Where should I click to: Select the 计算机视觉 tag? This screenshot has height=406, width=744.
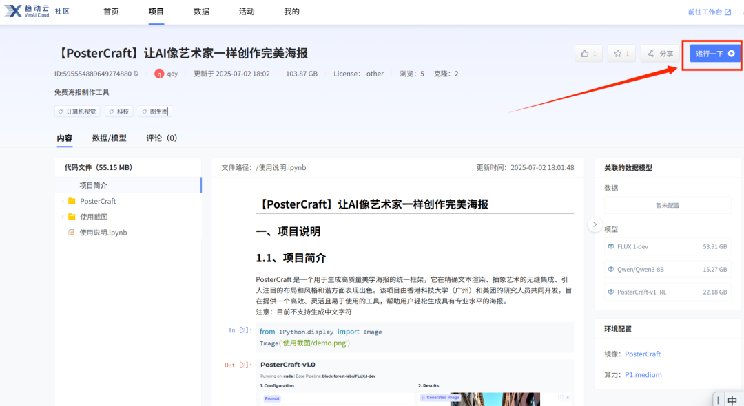(77, 111)
